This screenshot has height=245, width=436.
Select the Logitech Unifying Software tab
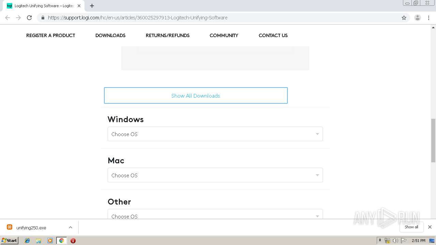point(44,6)
